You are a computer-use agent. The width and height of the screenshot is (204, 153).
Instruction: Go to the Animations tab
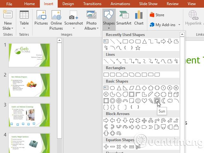(x=120, y=4)
